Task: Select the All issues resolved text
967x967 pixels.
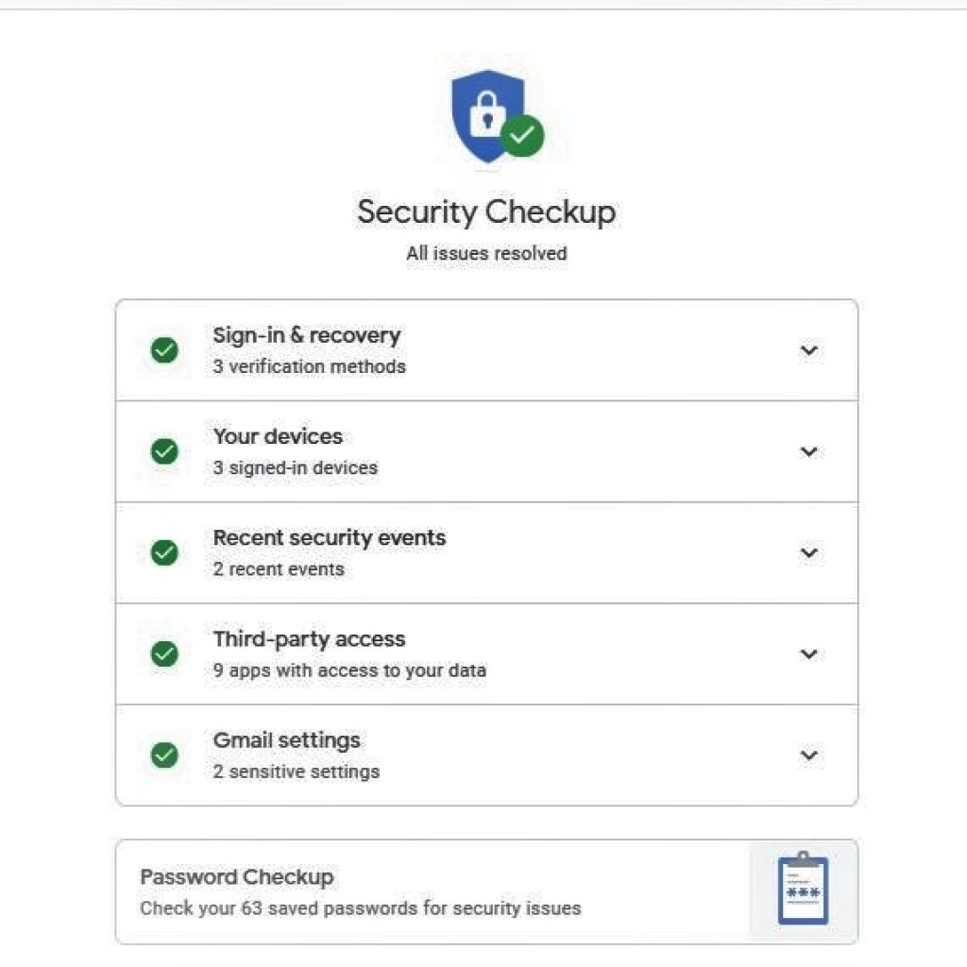Action: 485,253
